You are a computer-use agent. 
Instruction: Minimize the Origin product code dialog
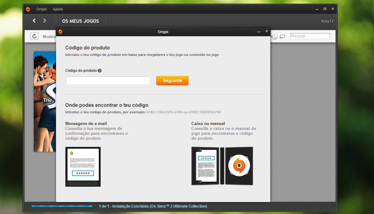259,32
